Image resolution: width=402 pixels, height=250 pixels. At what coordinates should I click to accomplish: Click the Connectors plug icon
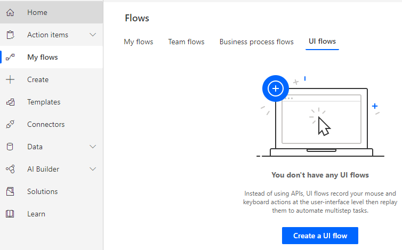coord(10,124)
